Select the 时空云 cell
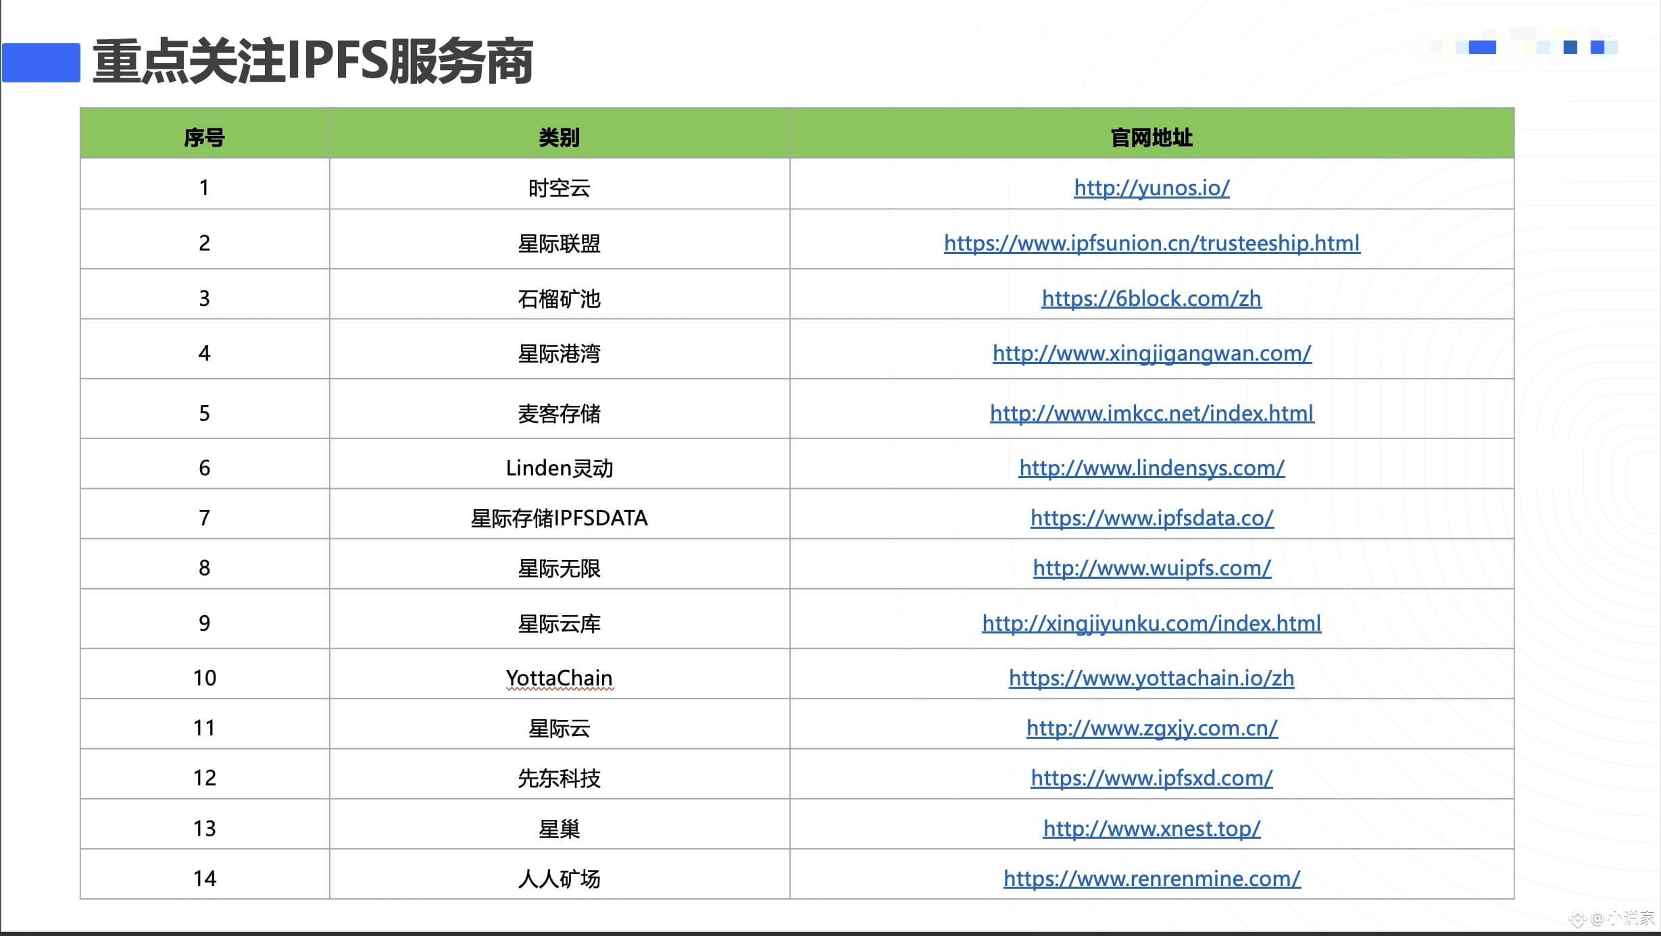This screenshot has height=936, width=1661. tap(560, 184)
